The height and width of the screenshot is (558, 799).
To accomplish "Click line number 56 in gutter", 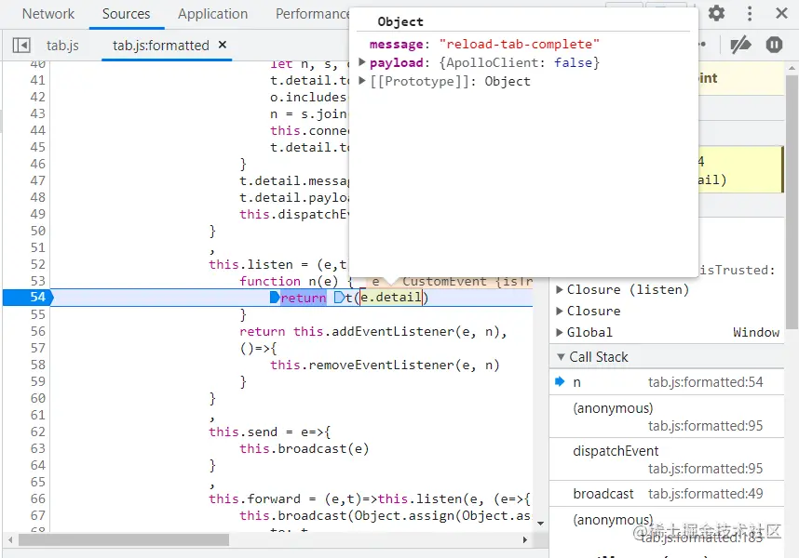I will 37,331.
